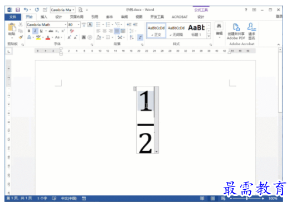Switch to the ACROBAT tab
The image size is (291, 206).
point(180,17)
